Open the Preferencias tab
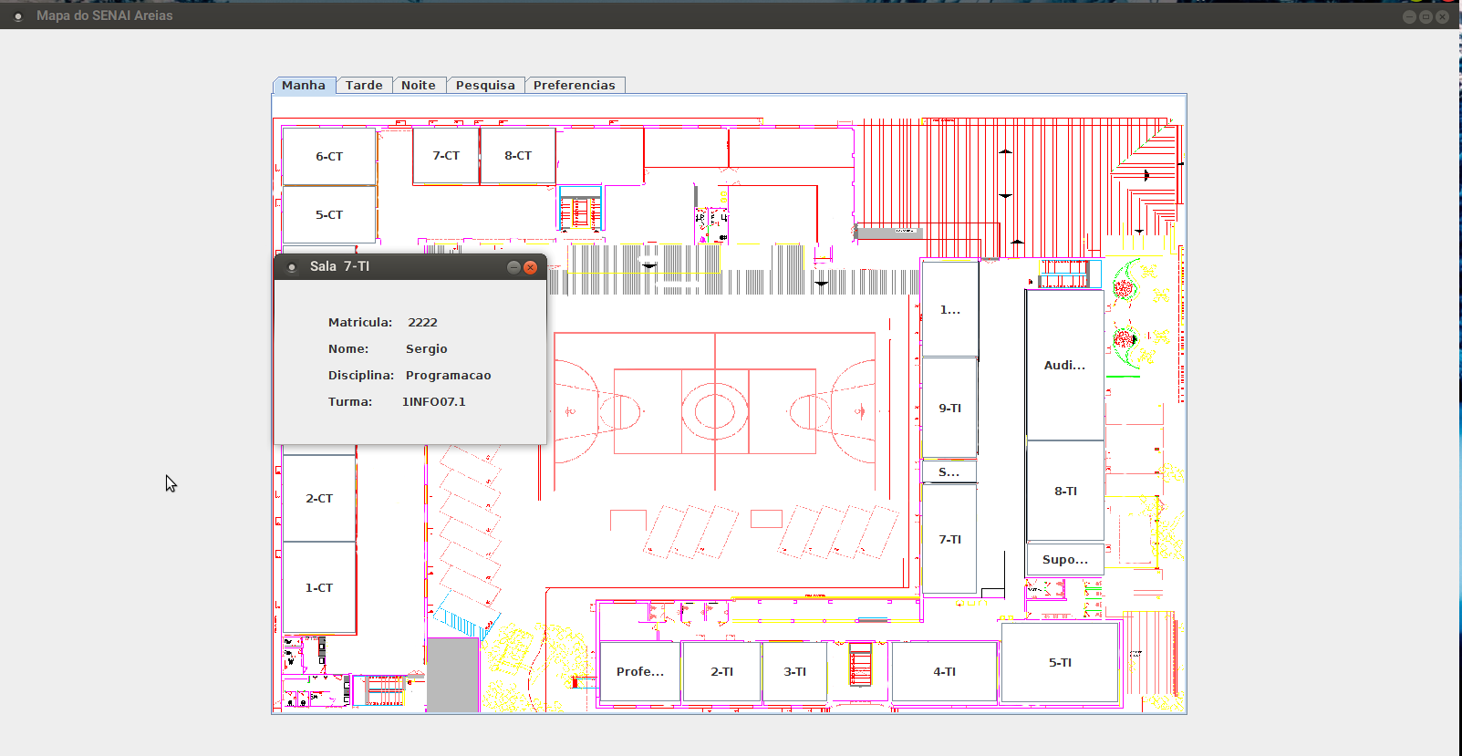 click(575, 85)
